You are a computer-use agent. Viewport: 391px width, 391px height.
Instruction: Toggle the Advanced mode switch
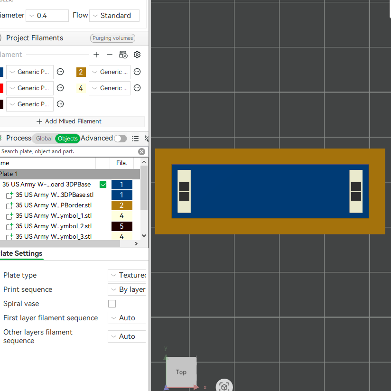(x=121, y=139)
